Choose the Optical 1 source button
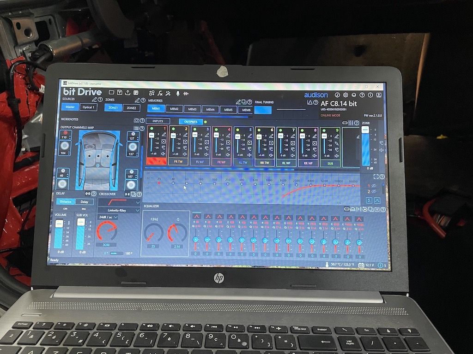 (x=88, y=107)
